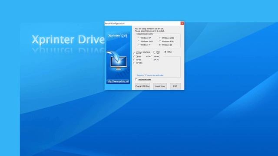Click the Check USB Port button

pyautogui.click(x=142, y=86)
